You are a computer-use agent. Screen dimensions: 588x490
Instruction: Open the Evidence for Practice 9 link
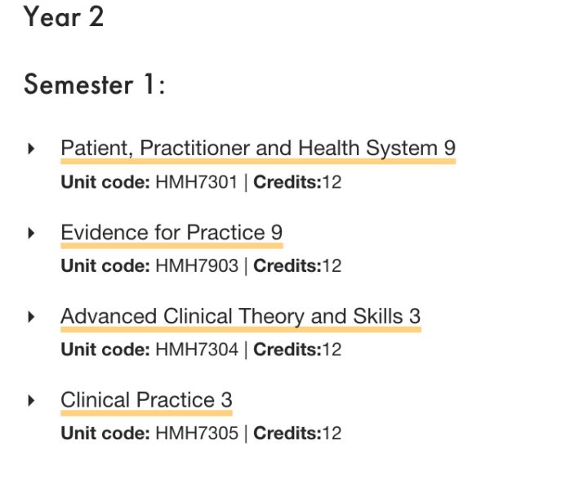(171, 233)
